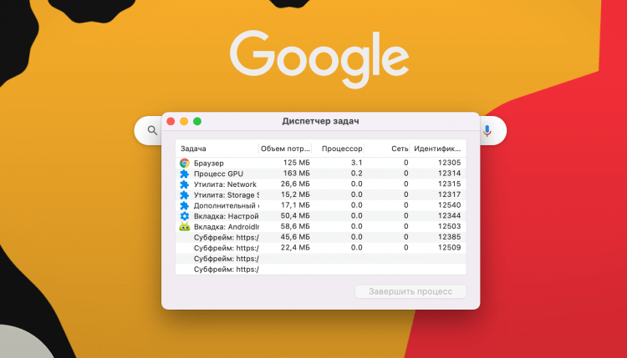This screenshot has width=627, height=358.
Task: Click the 17,1 МБ memory value
Action: point(295,204)
